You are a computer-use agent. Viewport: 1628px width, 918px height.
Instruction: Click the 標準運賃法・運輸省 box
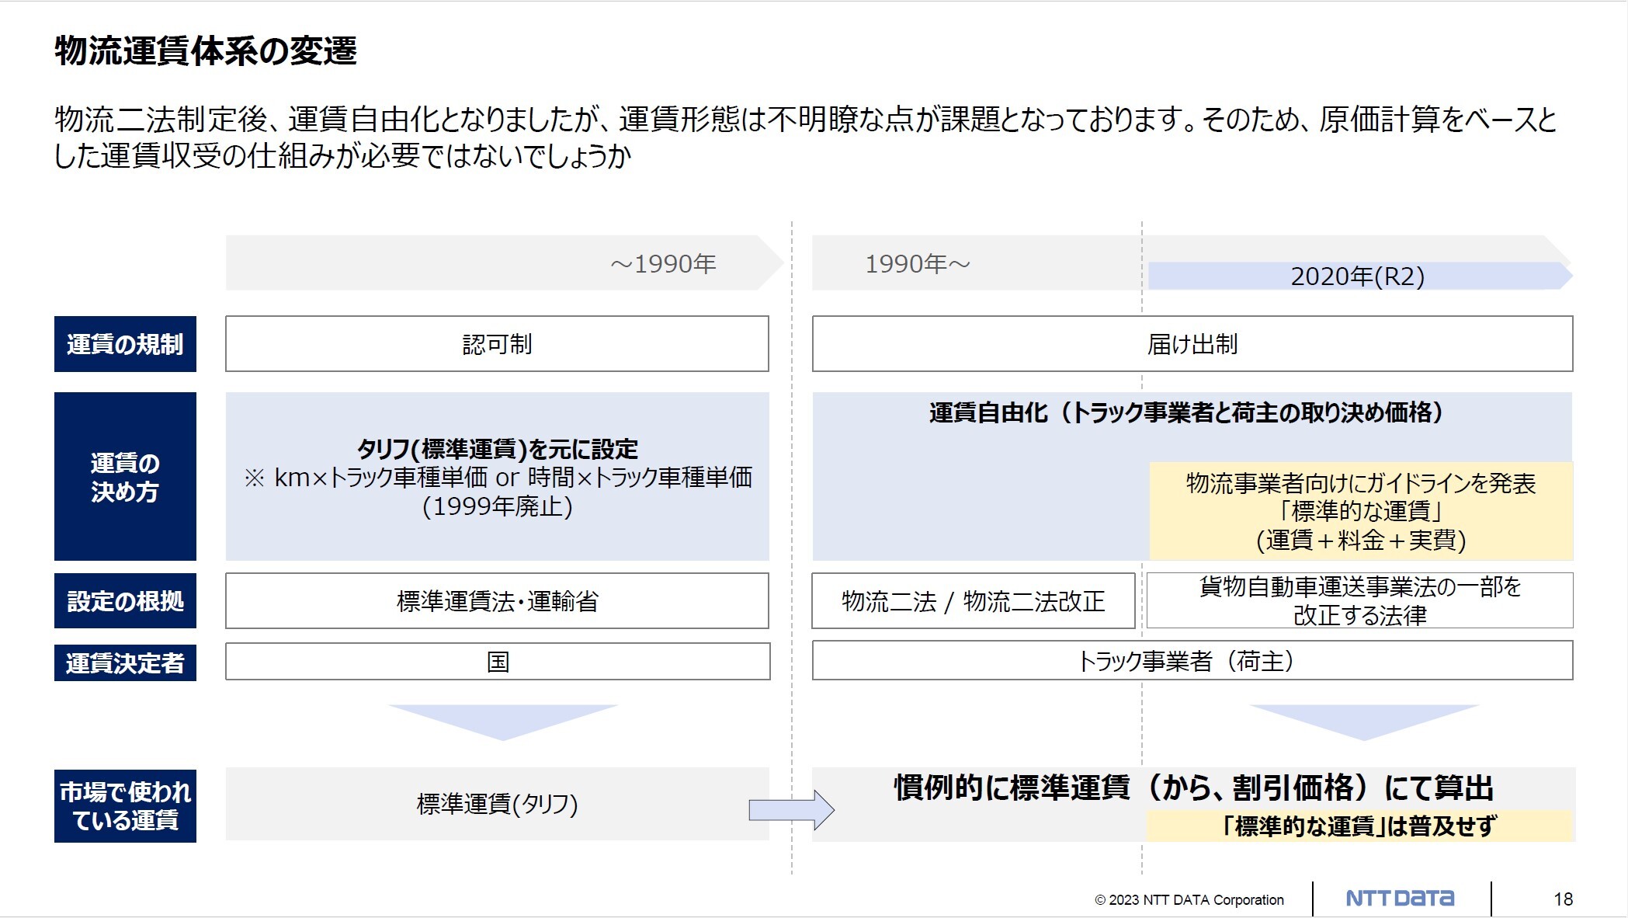pos(497,600)
